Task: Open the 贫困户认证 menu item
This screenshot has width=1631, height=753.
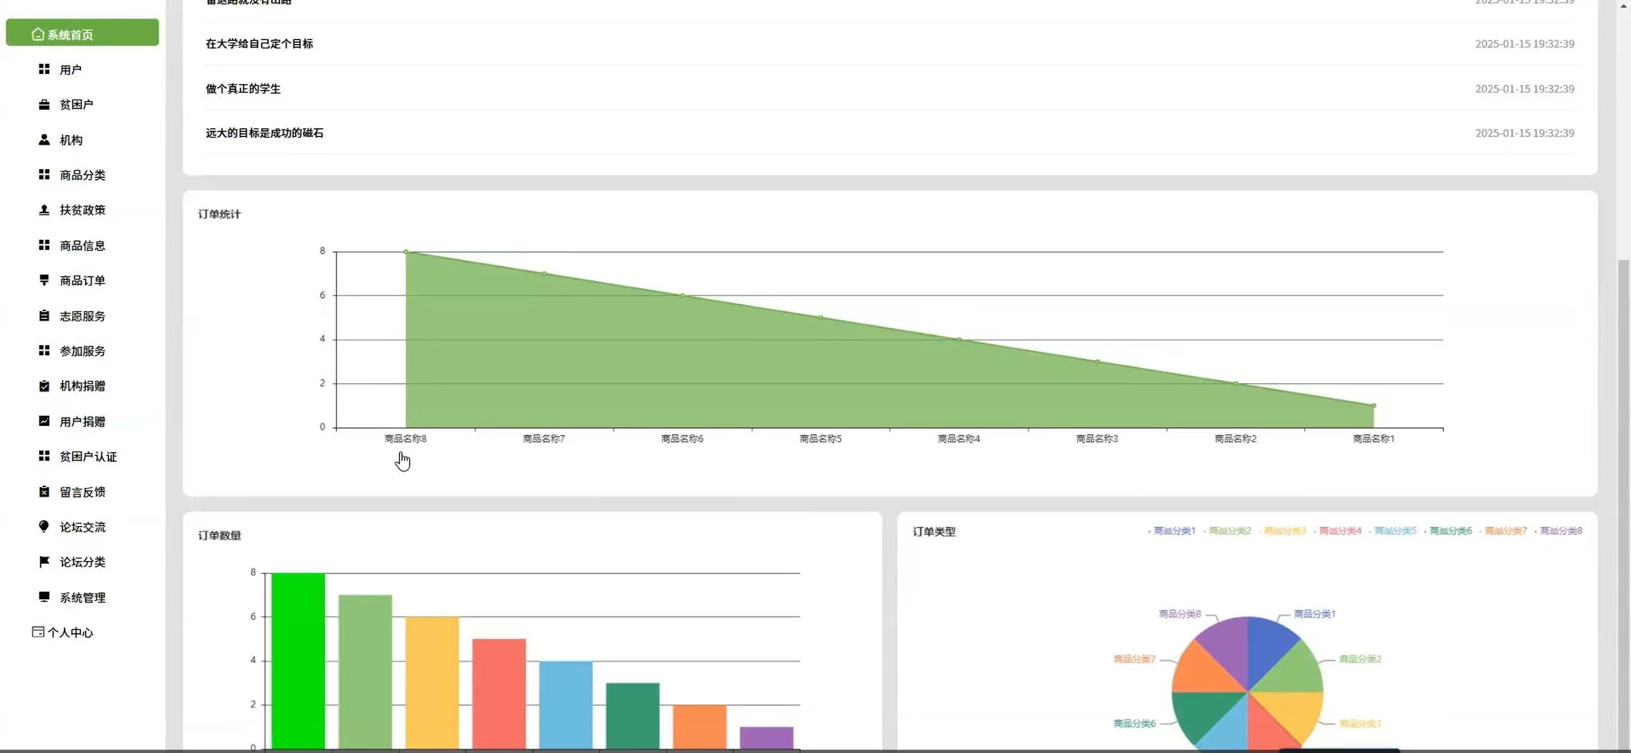Action: [88, 457]
